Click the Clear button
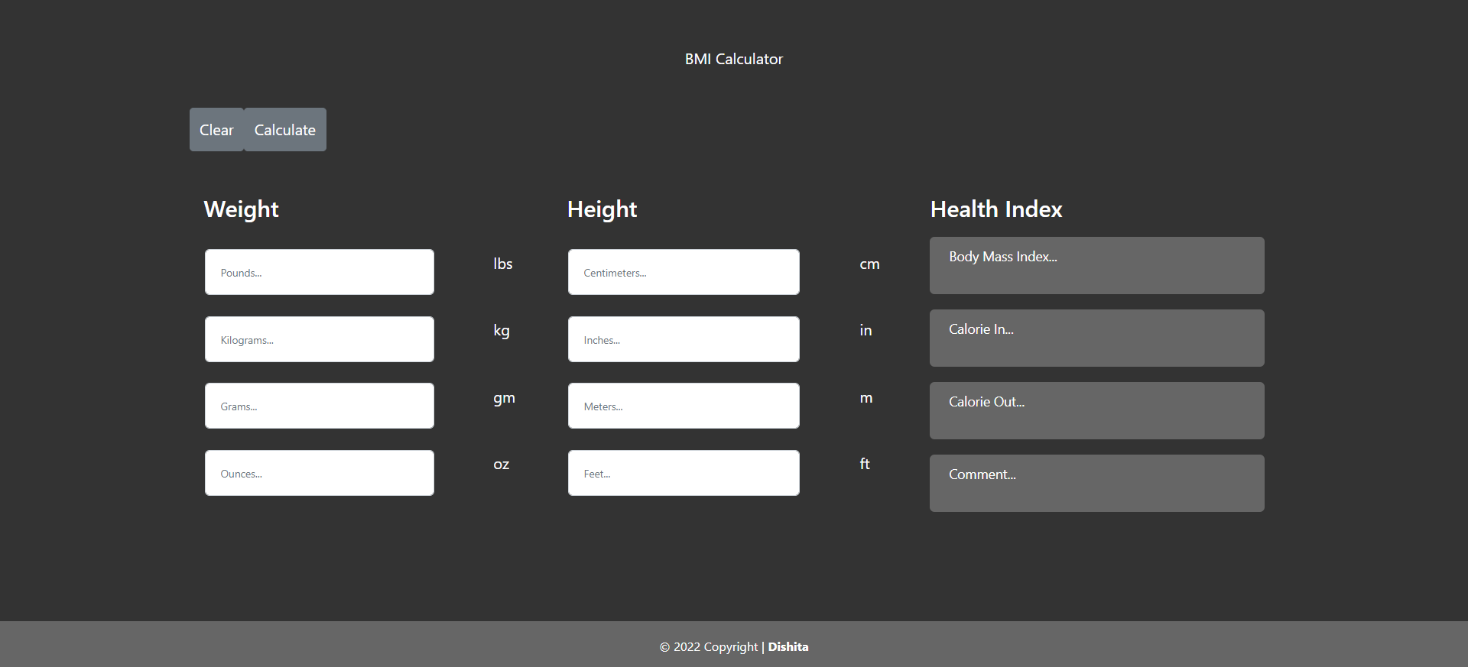Screen dimensions: 1468x667 pyautogui.click(x=216, y=130)
